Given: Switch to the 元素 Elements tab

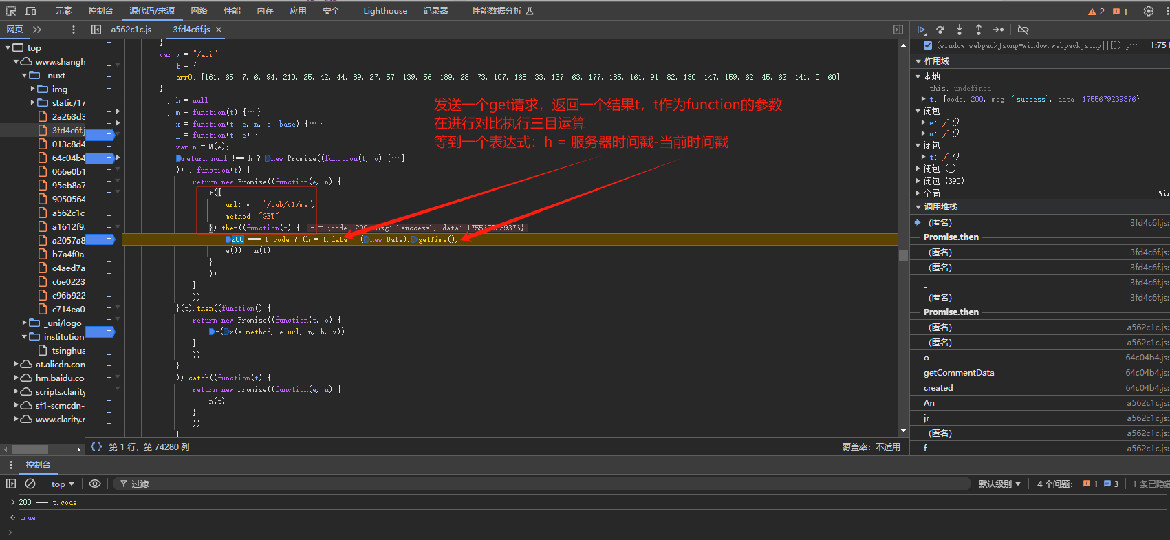Looking at the screenshot, I should (x=63, y=11).
